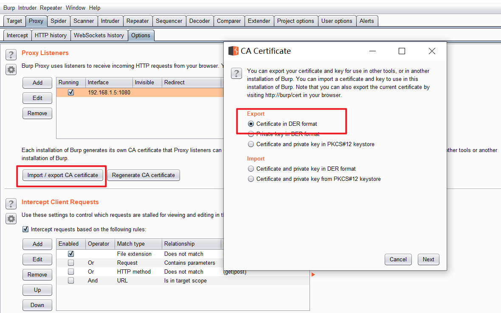
Task: Switch to the Proxy tab
Action: tap(36, 21)
